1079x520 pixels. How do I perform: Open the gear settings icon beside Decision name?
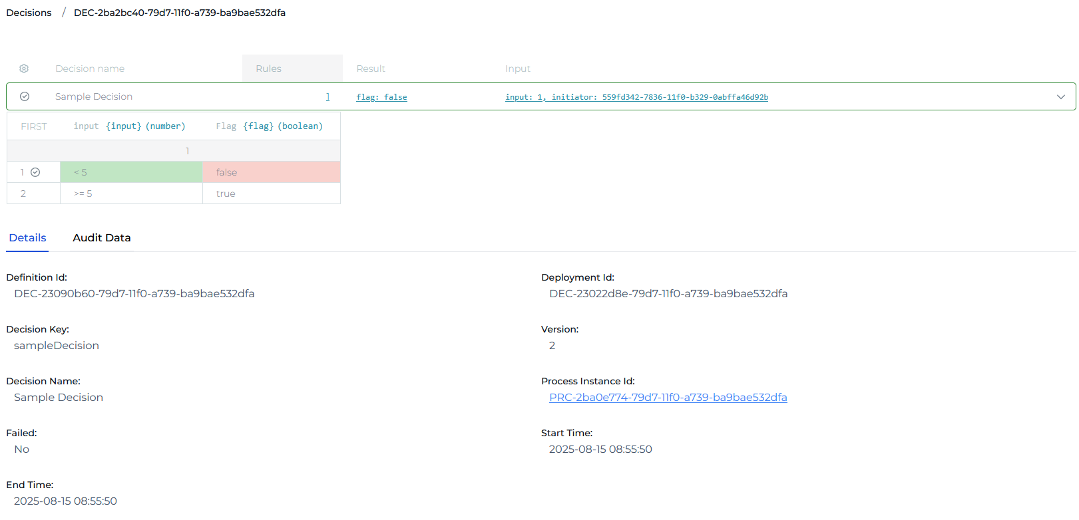[24, 68]
